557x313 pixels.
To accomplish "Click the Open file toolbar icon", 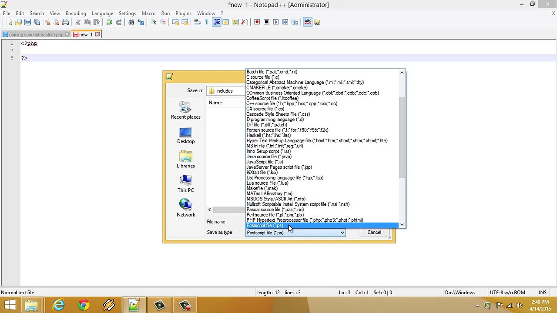I will pyautogui.click(x=18, y=22).
